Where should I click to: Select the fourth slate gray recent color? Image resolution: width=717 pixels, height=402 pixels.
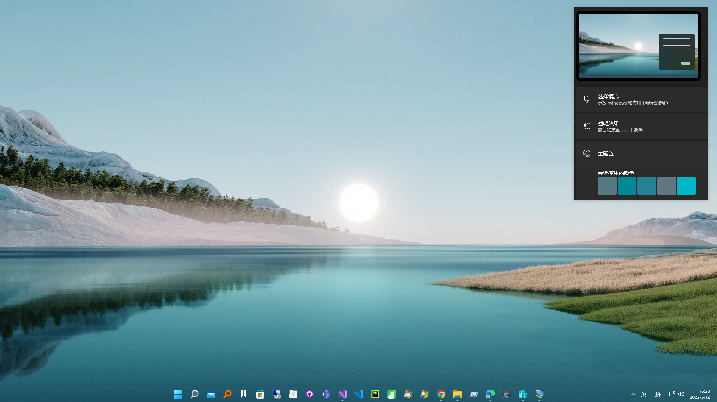[x=667, y=186]
